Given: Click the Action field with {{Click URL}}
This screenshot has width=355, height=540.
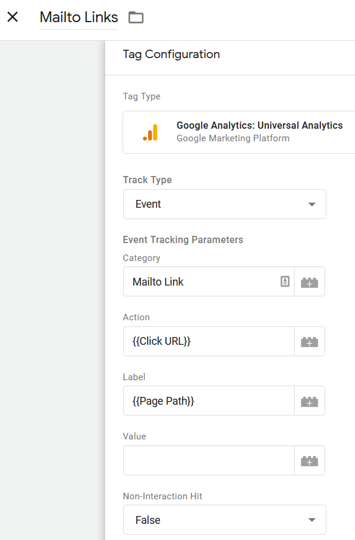Looking at the screenshot, I should [209, 341].
